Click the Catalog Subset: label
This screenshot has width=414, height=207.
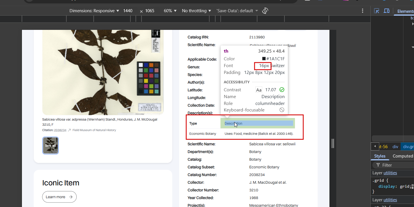[201, 167]
